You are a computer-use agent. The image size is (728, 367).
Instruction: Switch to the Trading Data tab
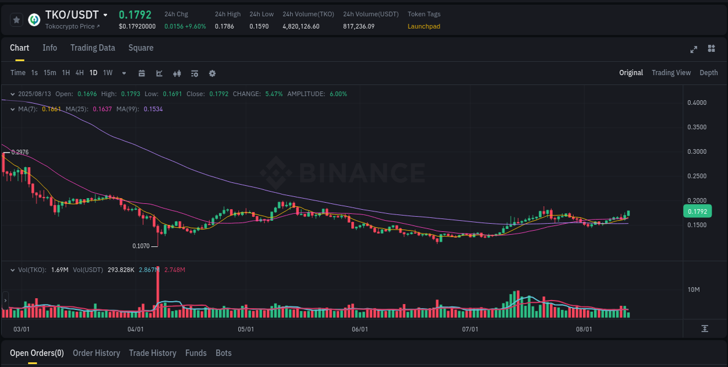click(x=93, y=48)
